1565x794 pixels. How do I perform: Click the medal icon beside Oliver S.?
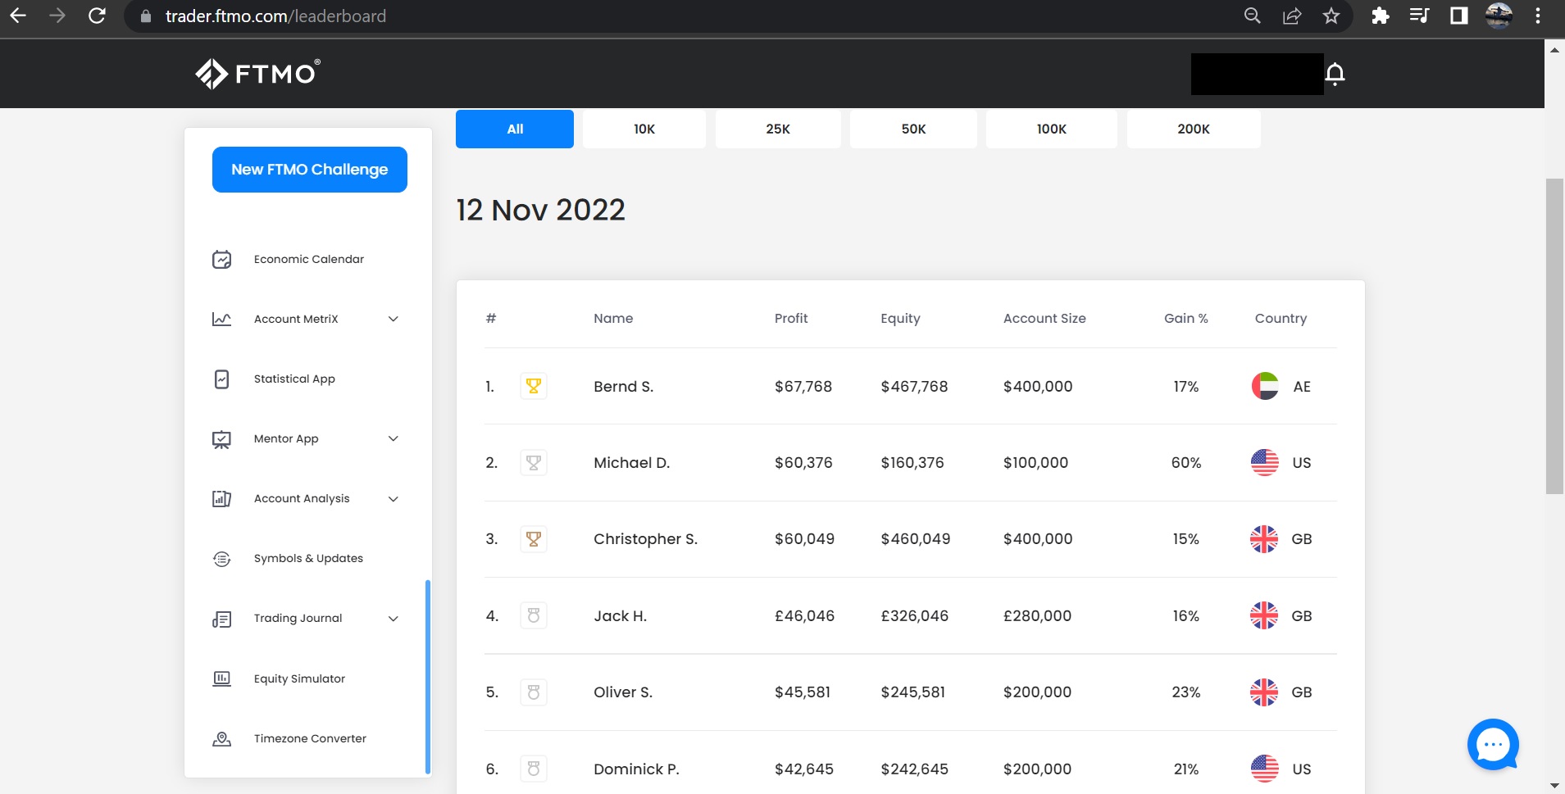coord(534,692)
